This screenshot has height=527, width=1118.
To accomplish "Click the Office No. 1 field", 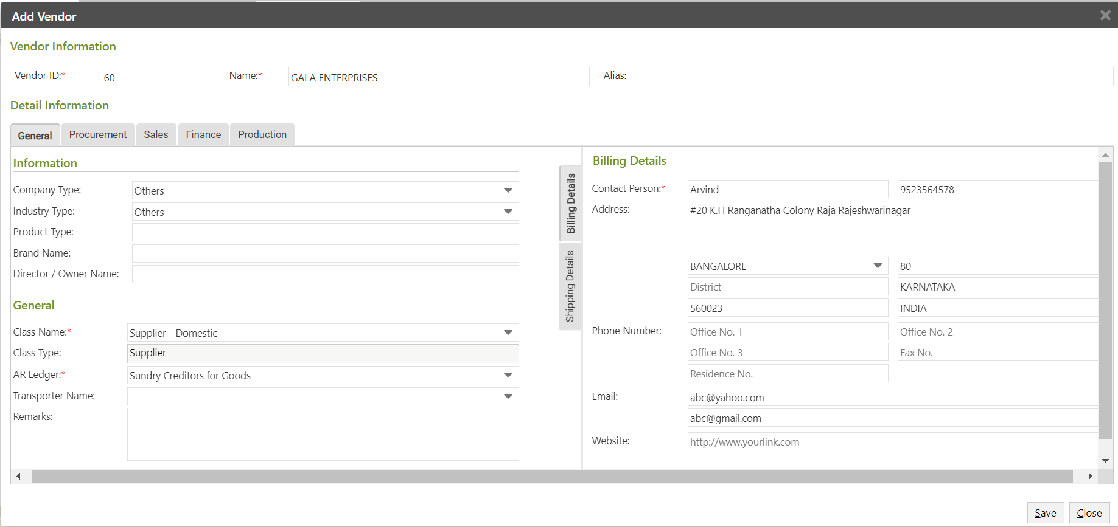I will pos(788,331).
